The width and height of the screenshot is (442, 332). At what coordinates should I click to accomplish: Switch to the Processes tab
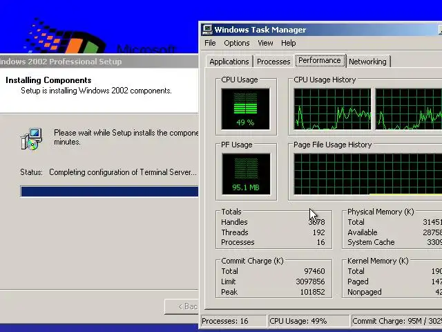[273, 62]
